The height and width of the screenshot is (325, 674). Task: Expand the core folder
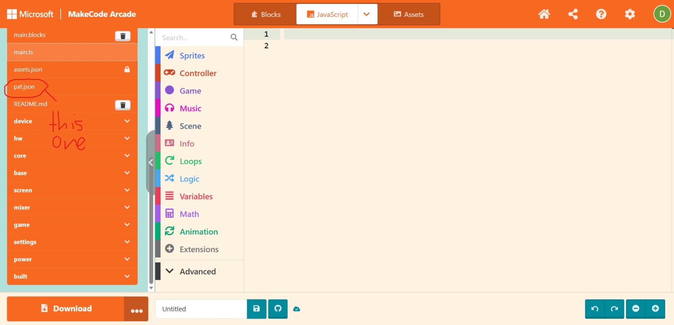(72, 156)
